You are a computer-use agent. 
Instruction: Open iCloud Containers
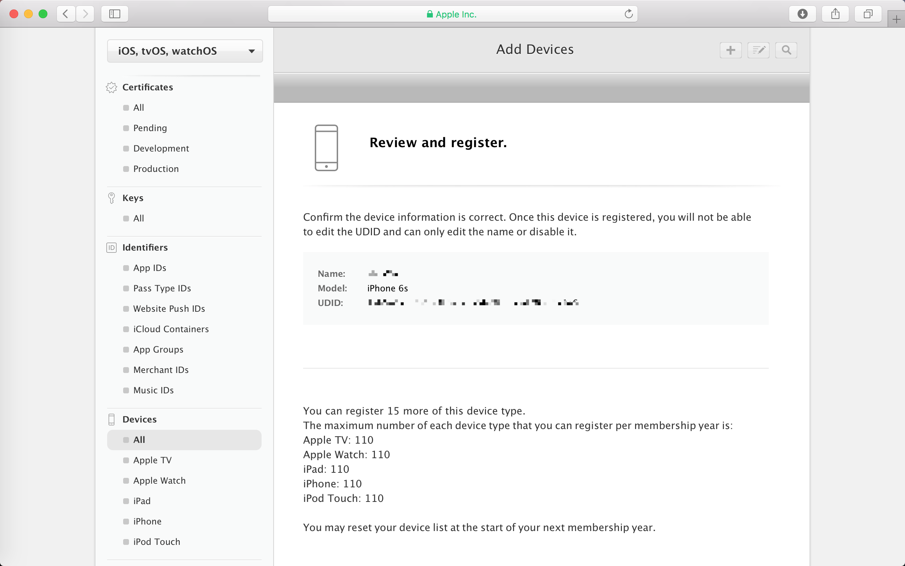click(171, 329)
